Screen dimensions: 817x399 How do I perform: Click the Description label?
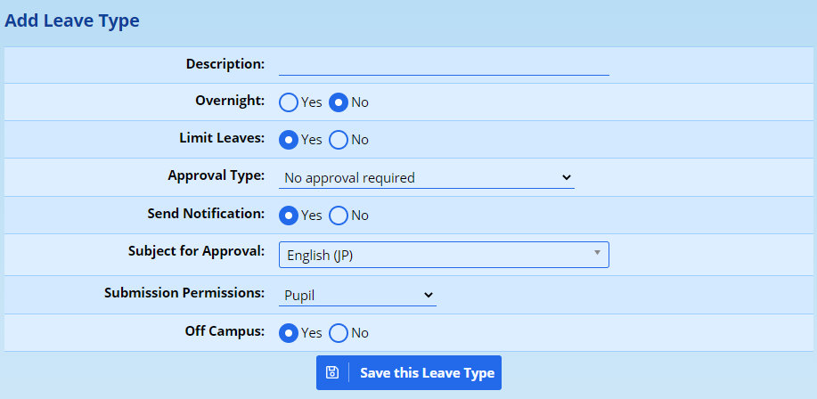click(225, 64)
